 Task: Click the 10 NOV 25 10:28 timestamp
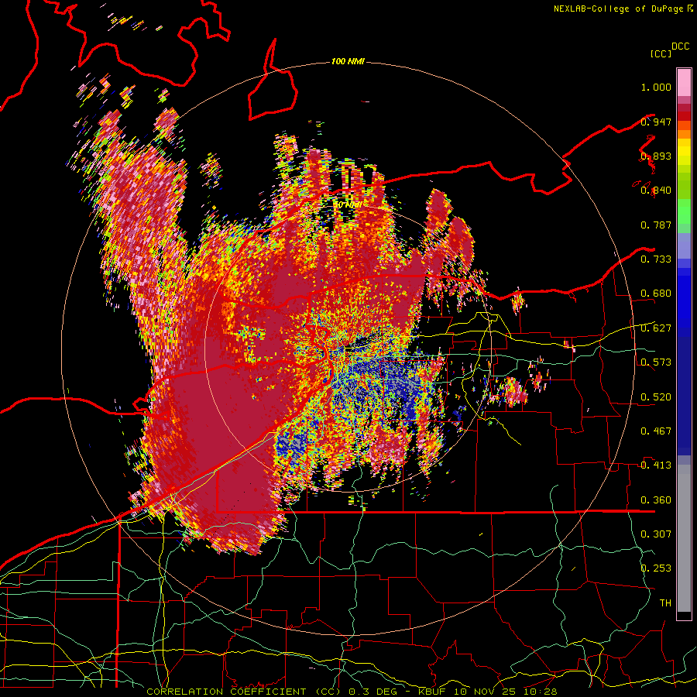(x=506, y=692)
